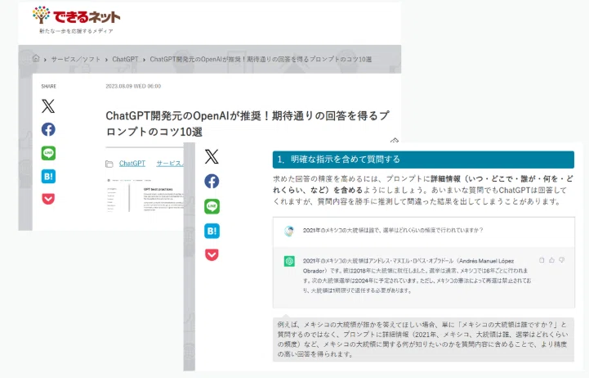Click the gray caption starting with 例えば、メキシコの大統領
This screenshot has height=378, width=589.
click(x=423, y=340)
